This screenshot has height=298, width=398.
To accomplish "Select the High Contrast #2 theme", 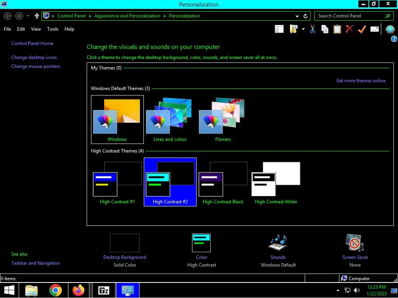I will (170, 182).
